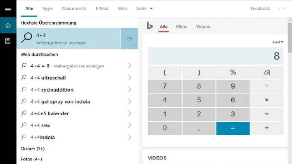Expand the Mehr dropdown filter
This screenshot has height=164, width=292.
[x=144, y=9]
